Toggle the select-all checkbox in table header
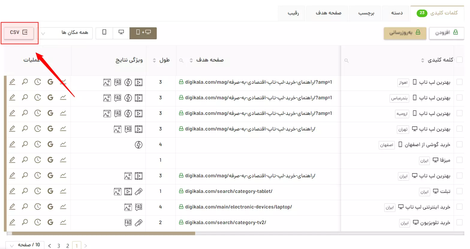Screen dimensions: 470x249 tap(459, 60)
